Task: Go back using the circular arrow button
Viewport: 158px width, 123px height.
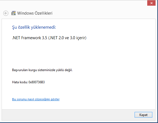Action: pos(6,13)
